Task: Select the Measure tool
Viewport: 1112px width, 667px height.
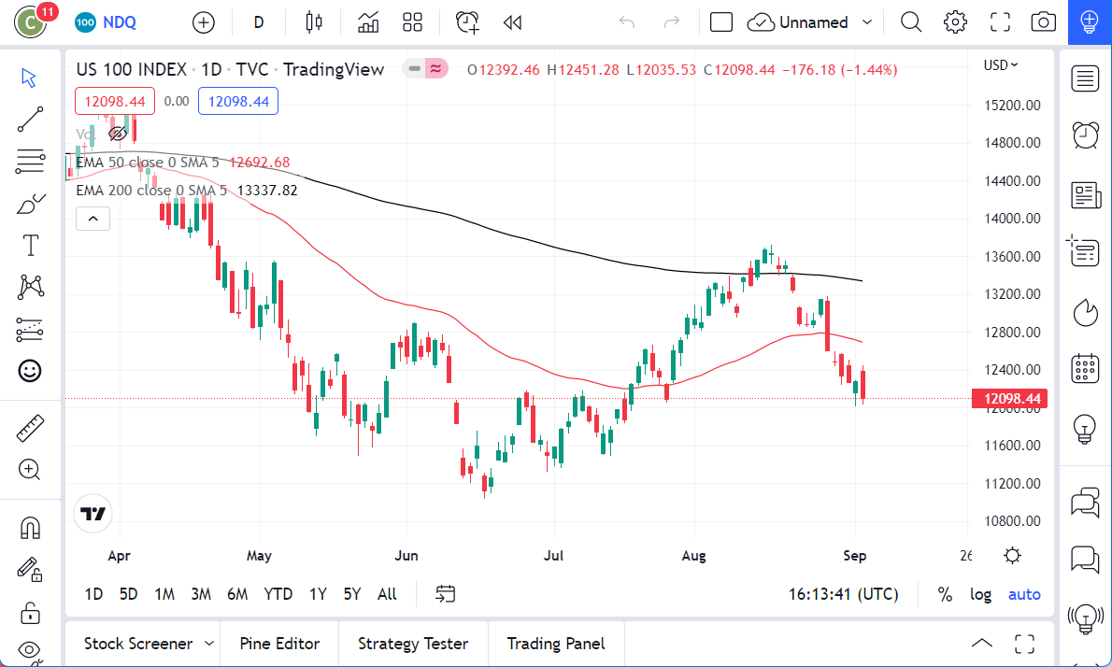Action: click(x=30, y=429)
